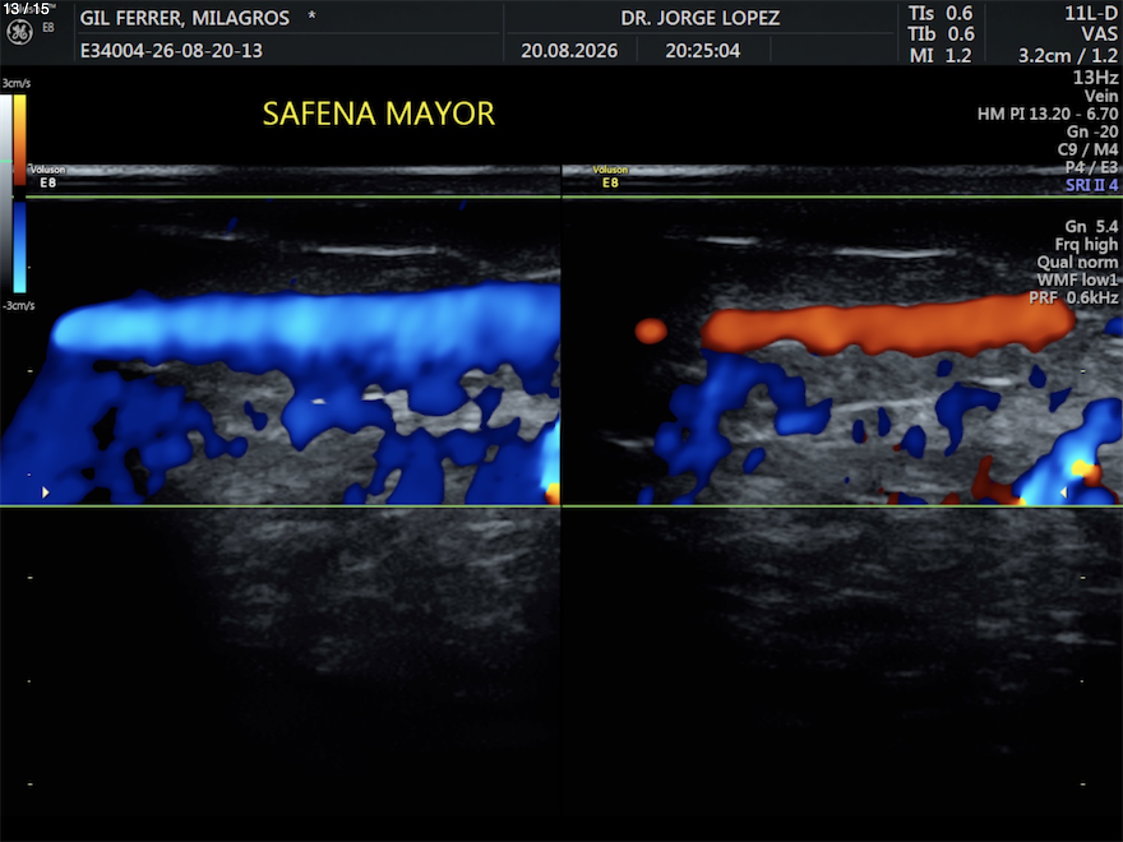The width and height of the screenshot is (1123, 842).
Task: Click the WMF low1 parameter
Action: click(x=1077, y=279)
